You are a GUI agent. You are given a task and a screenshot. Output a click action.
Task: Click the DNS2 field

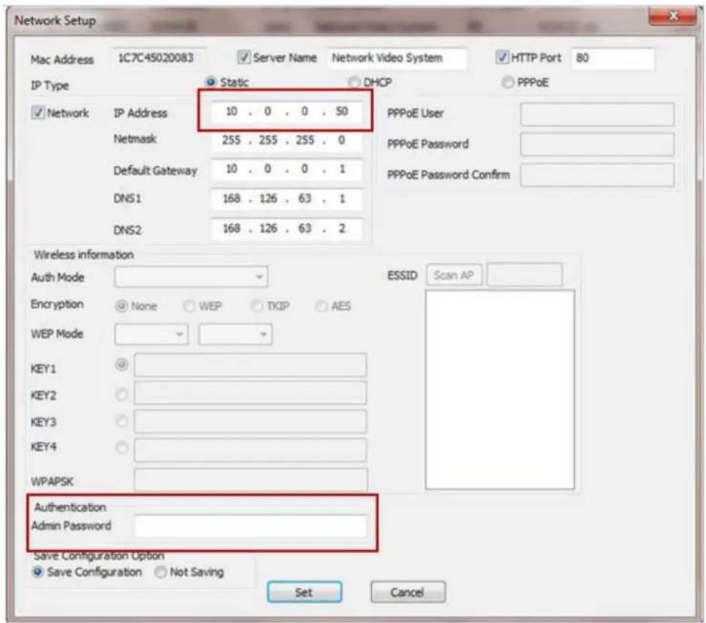pyautogui.click(x=286, y=229)
